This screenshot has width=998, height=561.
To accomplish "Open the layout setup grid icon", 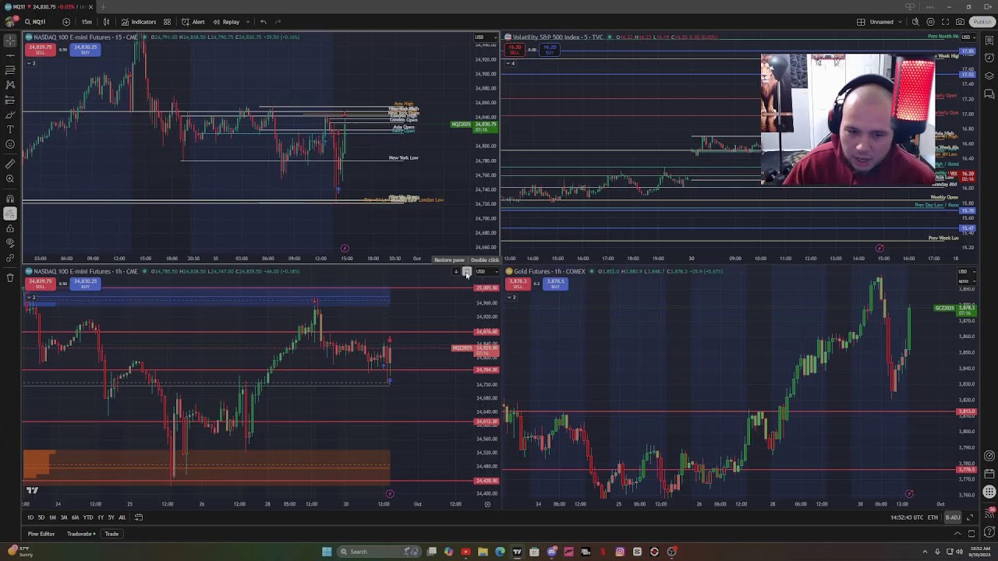I will click(x=861, y=22).
